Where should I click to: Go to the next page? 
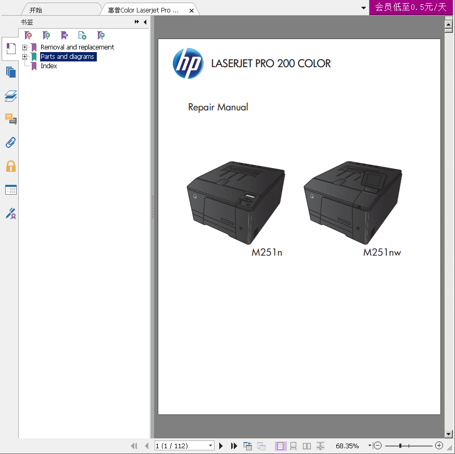pyautogui.click(x=221, y=446)
